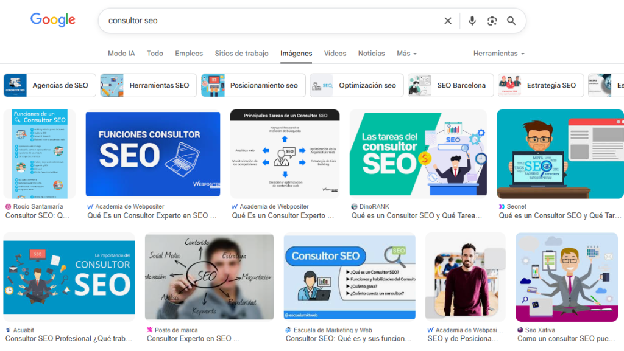Switch to Modo IA tab

[x=121, y=53]
